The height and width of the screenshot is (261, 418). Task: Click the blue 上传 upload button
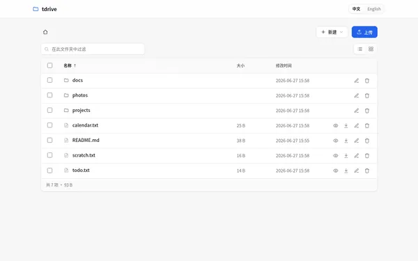[x=364, y=32]
